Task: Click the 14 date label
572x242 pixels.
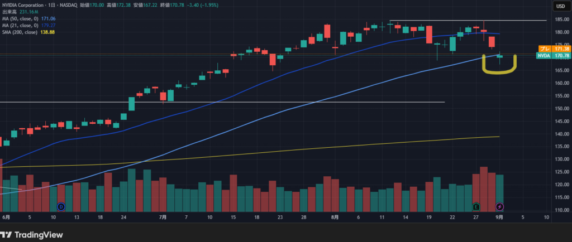Action: [406, 217]
